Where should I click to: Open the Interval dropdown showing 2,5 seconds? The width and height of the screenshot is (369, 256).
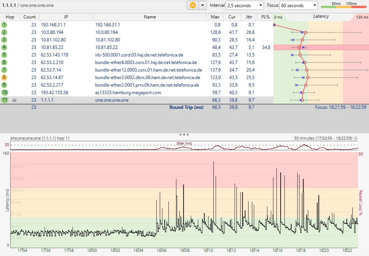pyautogui.click(x=245, y=5)
